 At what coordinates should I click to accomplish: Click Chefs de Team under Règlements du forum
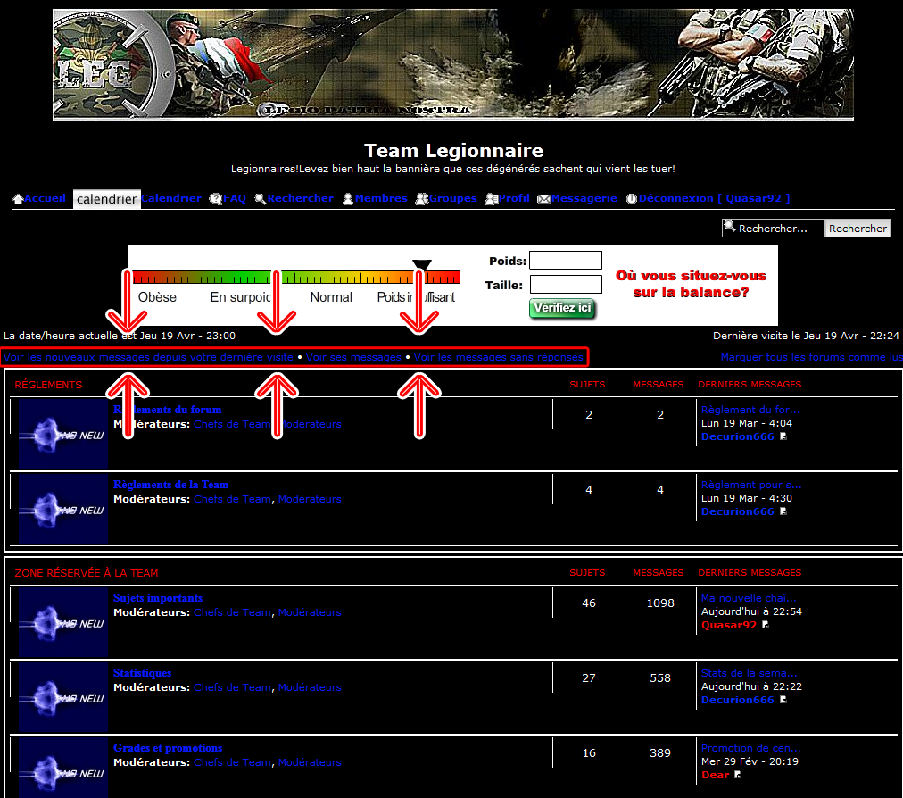click(232, 424)
